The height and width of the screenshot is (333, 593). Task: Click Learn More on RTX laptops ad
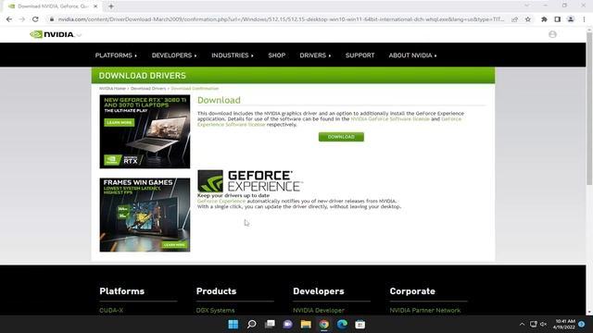point(120,122)
